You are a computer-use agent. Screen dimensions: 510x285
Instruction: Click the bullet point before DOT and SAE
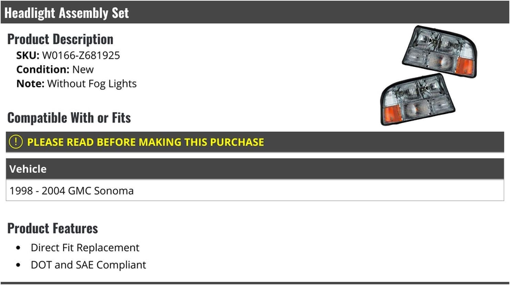tap(18, 265)
